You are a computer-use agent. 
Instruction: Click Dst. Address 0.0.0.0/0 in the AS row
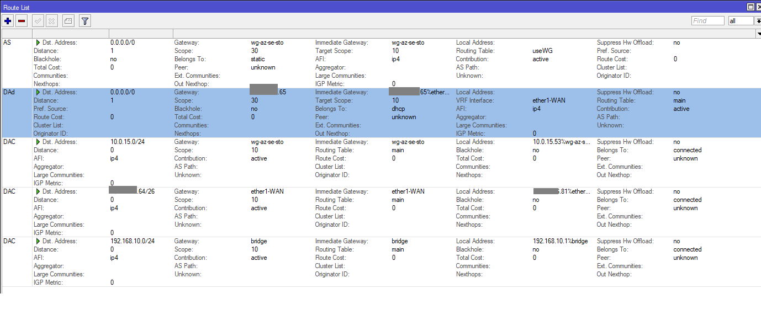click(x=122, y=42)
